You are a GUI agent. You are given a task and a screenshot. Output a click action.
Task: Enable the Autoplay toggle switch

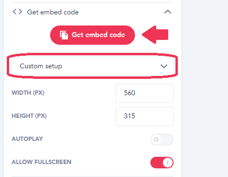(x=162, y=139)
